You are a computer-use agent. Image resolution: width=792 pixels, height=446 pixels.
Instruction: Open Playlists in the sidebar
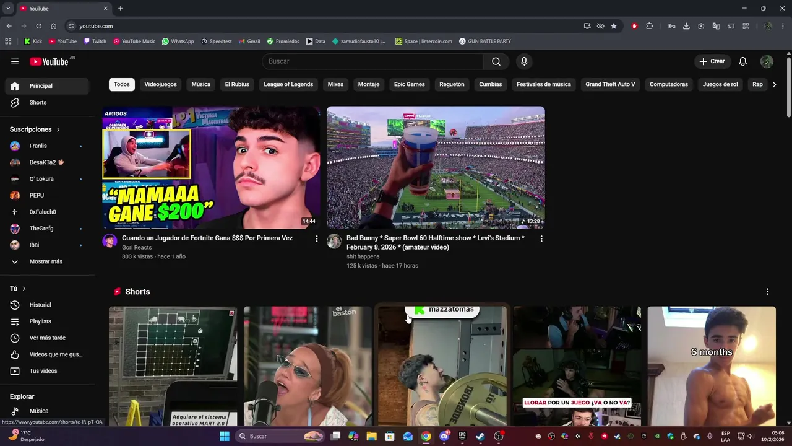pyautogui.click(x=47, y=321)
